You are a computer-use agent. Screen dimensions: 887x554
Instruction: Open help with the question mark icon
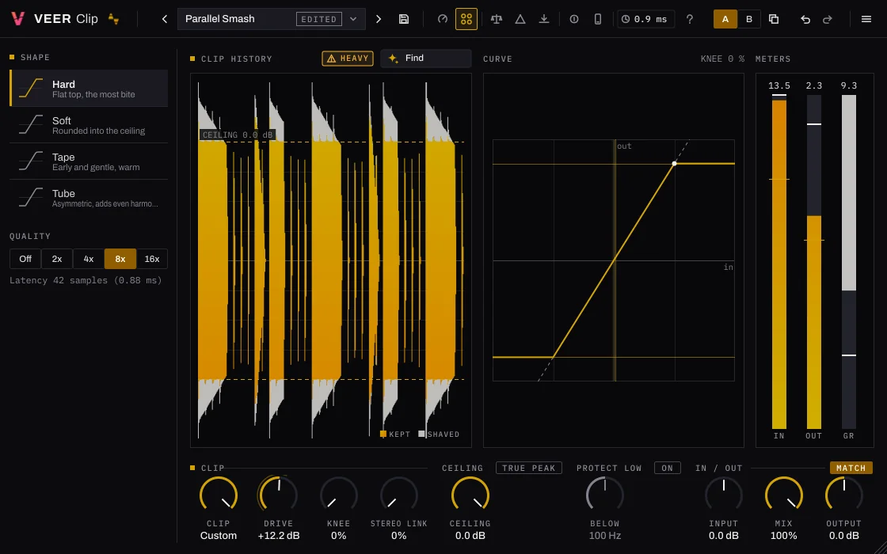(689, 19)
